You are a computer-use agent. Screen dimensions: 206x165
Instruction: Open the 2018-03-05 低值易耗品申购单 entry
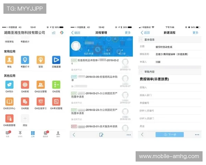(x=101, y=81)
